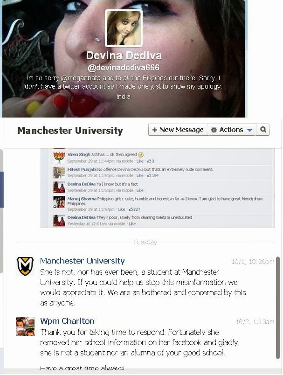Like Hitesh Punjabi's comment
283x375 pixels.
pos(140,175)
